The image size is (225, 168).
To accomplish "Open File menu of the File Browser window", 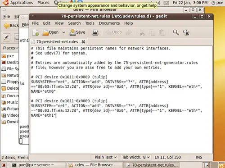I will click(x=7, y=16).
